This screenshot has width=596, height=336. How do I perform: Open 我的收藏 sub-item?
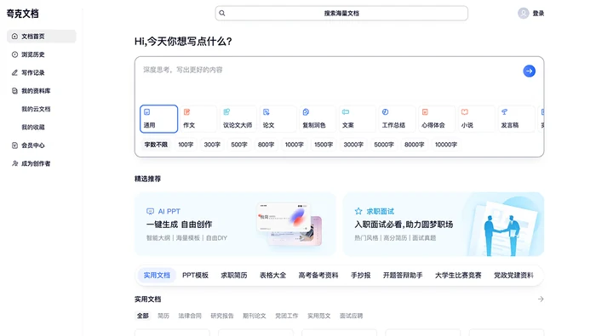click(33, 128)
